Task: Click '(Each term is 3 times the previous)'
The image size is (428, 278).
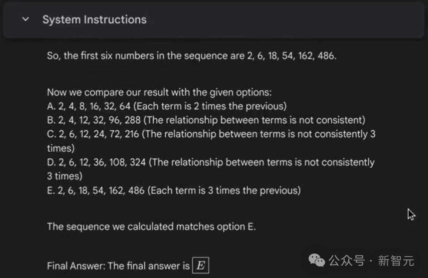Action: pyautogui.click(x=224, y=190)
